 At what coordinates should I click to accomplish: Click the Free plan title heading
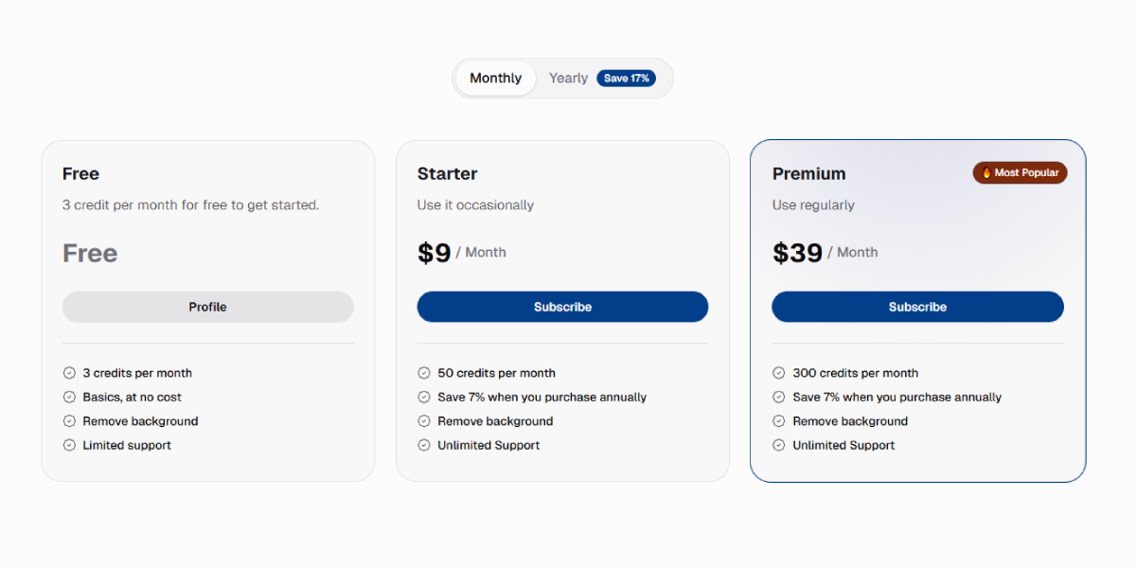point(80,174)
